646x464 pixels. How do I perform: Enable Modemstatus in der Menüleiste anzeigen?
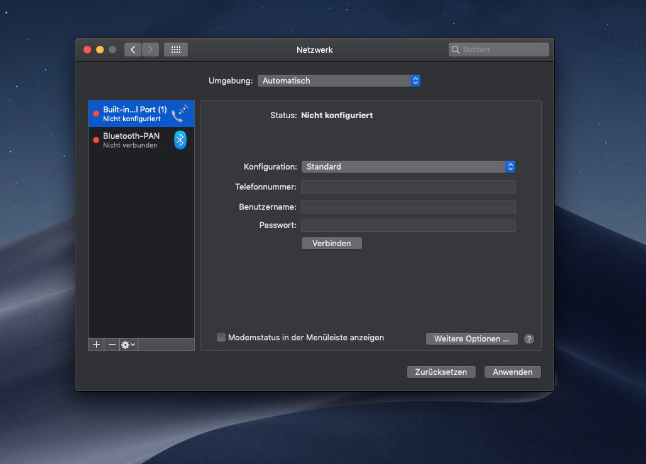point(221,337)
